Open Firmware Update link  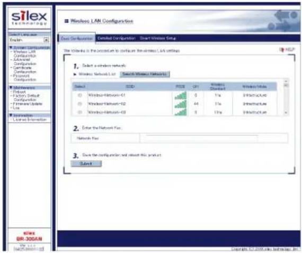point(28,104)
